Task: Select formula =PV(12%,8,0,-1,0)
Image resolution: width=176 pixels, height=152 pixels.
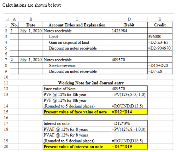Action: click(x=129, y=94)
